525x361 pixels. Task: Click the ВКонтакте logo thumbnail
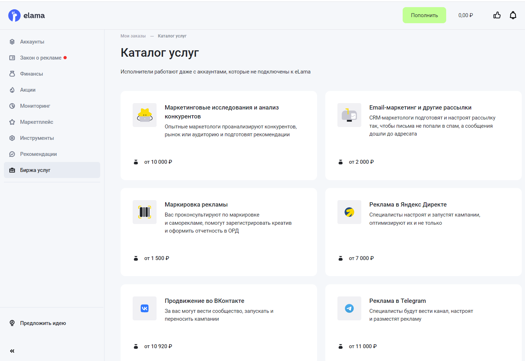[144, 308]
